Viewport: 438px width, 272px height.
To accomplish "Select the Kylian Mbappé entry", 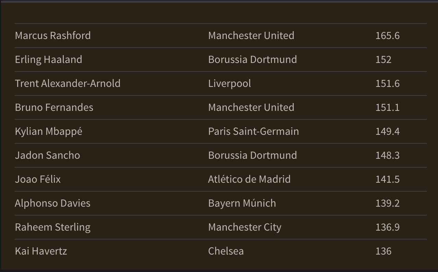I will click(49, 131).
